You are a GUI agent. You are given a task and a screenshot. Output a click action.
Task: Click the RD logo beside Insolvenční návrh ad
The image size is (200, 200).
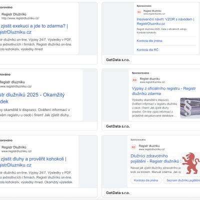pos(139,12)
